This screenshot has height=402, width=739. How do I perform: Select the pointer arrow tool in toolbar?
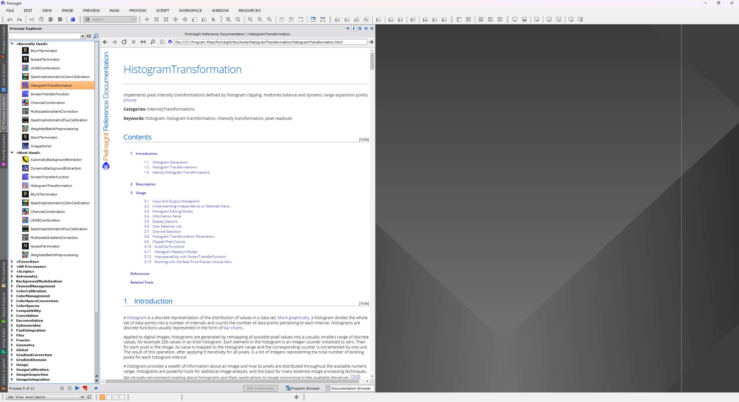(x=214, y=20)
